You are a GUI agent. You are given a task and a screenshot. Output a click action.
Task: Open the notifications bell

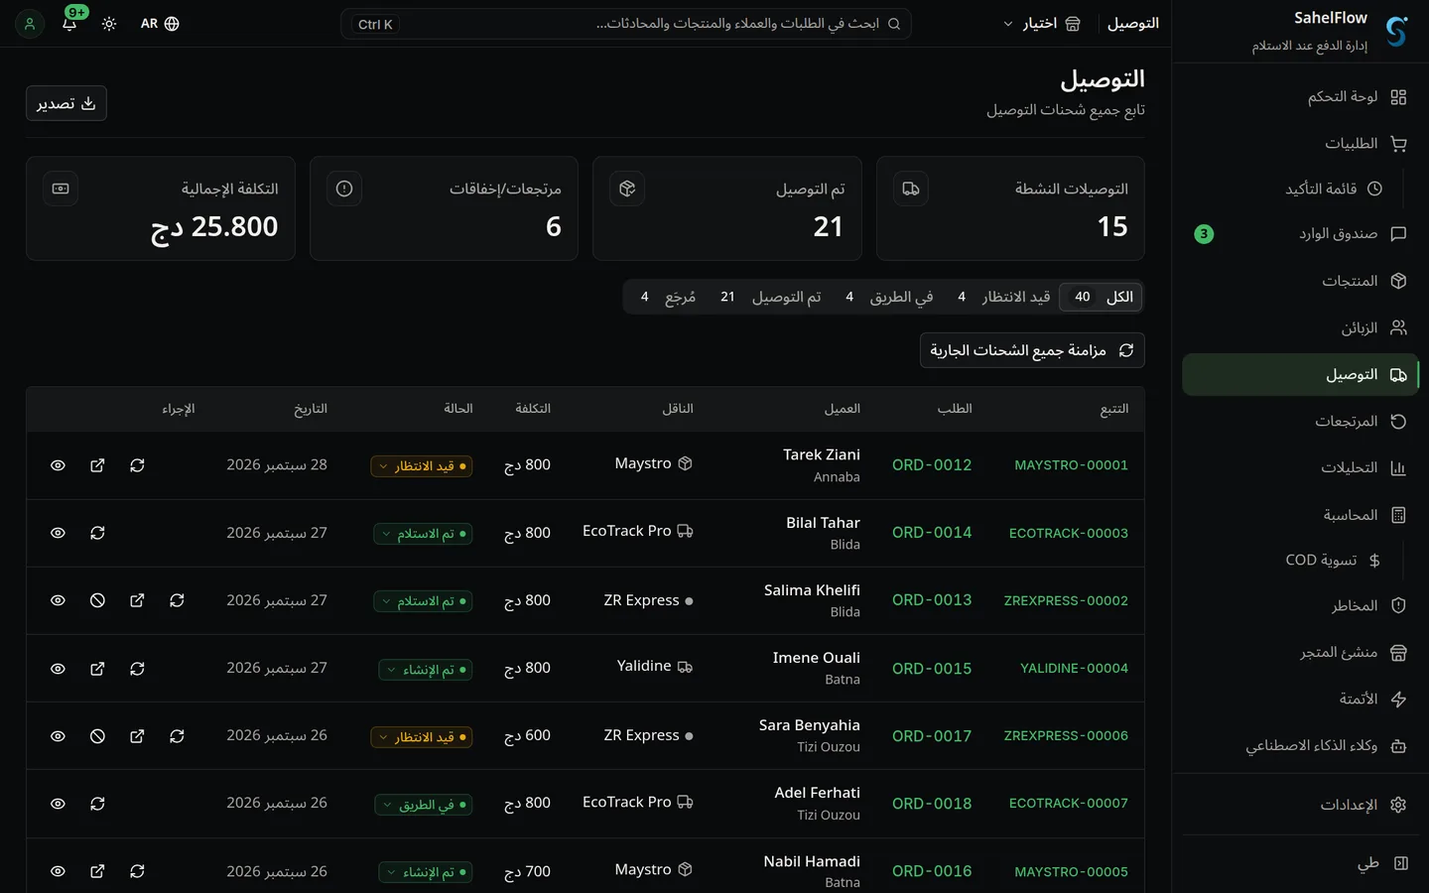click(69, 24)
